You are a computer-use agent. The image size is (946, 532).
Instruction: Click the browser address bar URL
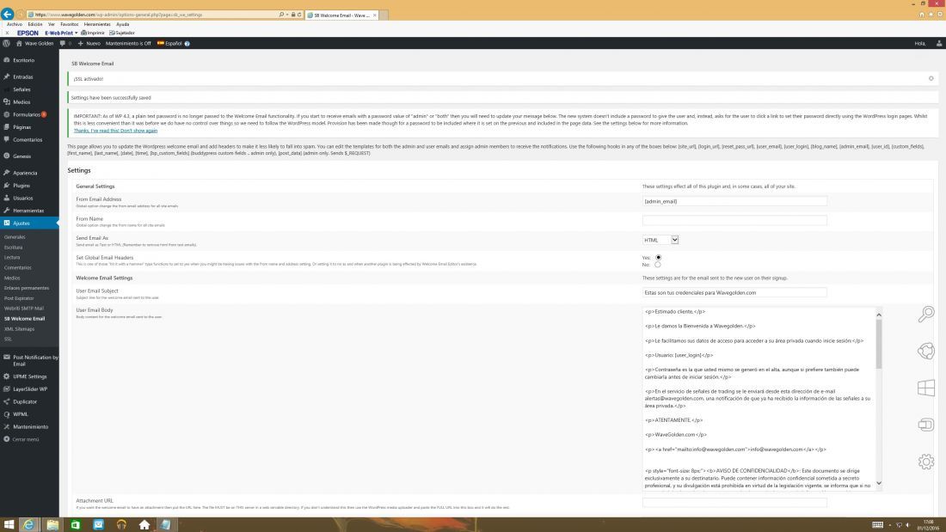click(x=150, y=15)
